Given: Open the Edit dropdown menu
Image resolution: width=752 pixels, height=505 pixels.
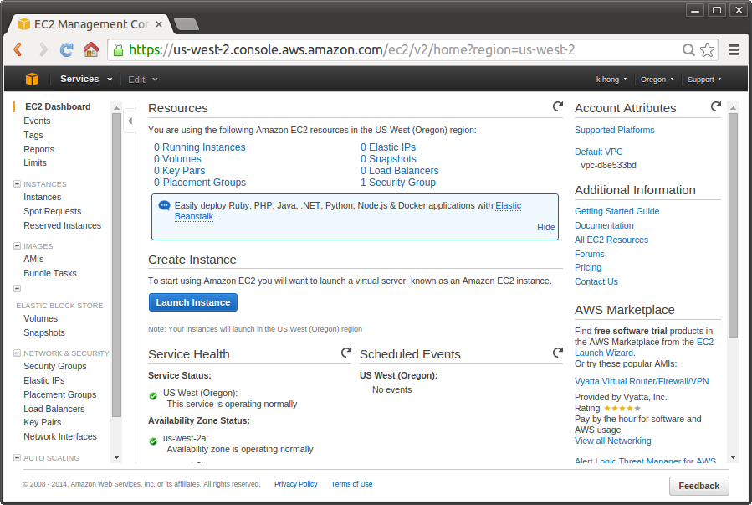Looking at the screenshot, I should pos(143,80).
